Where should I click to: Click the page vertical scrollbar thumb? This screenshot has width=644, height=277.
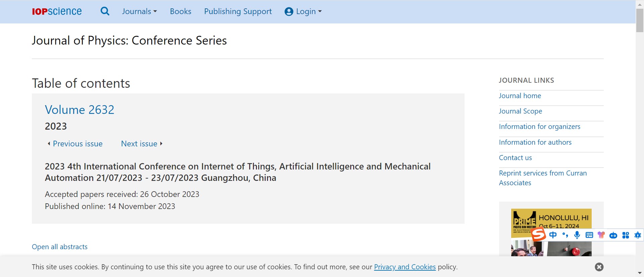click(640, 20)
